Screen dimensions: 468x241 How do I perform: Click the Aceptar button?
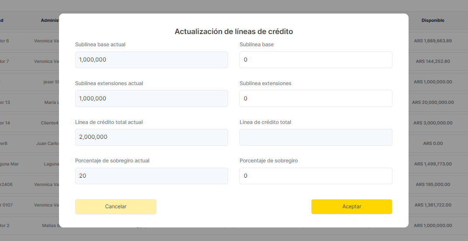pos(351,207)
